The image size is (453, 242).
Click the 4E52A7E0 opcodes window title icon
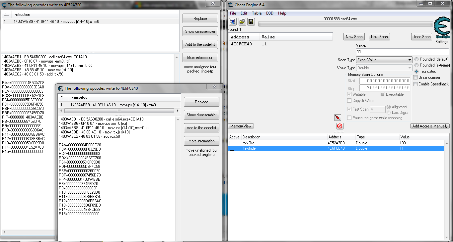[4, 5]
